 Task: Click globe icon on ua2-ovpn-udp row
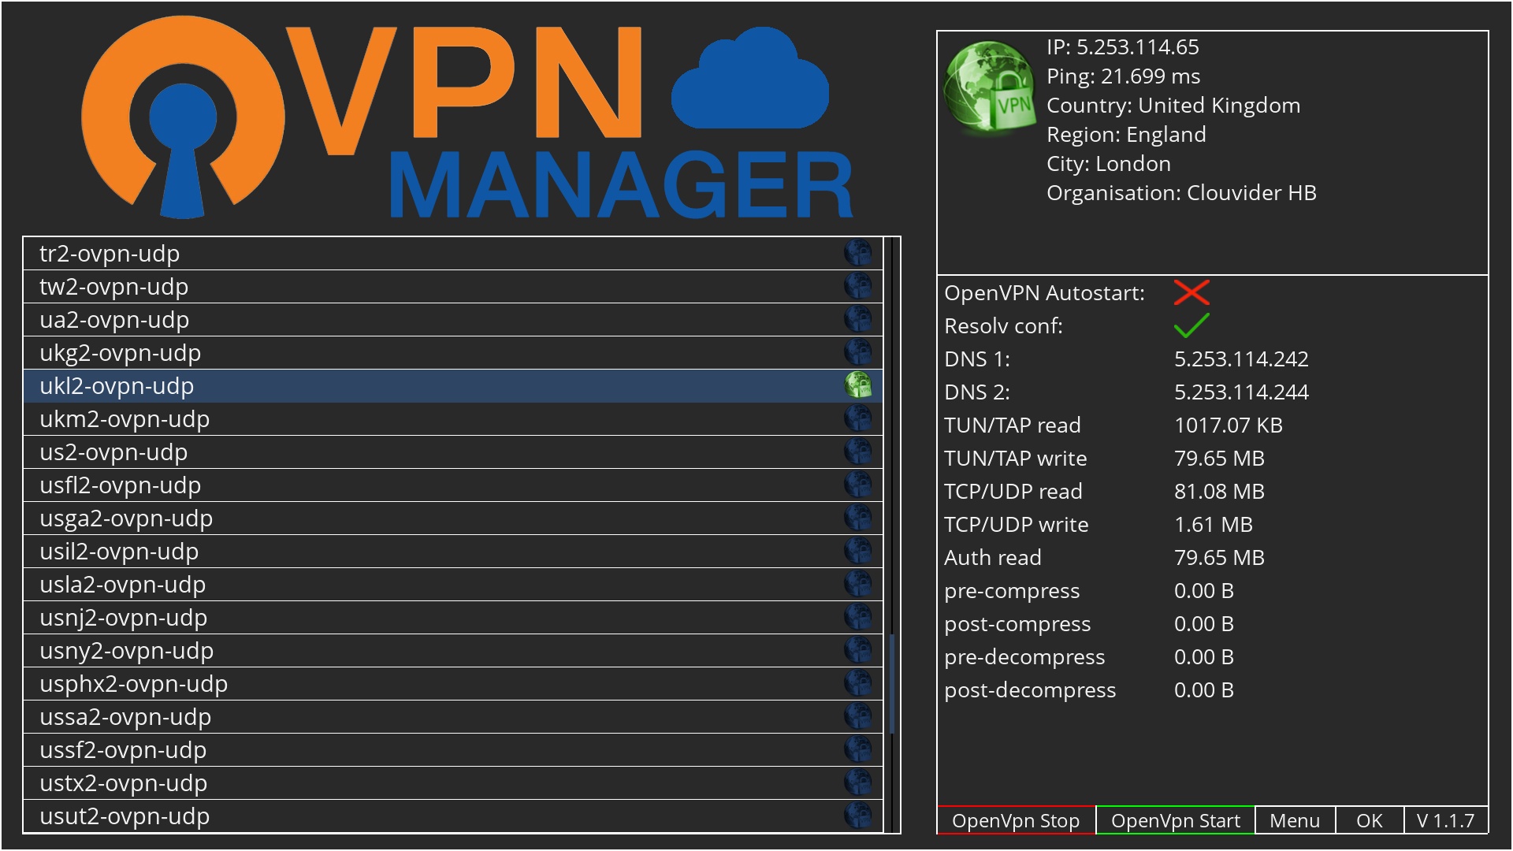(858, 319)
